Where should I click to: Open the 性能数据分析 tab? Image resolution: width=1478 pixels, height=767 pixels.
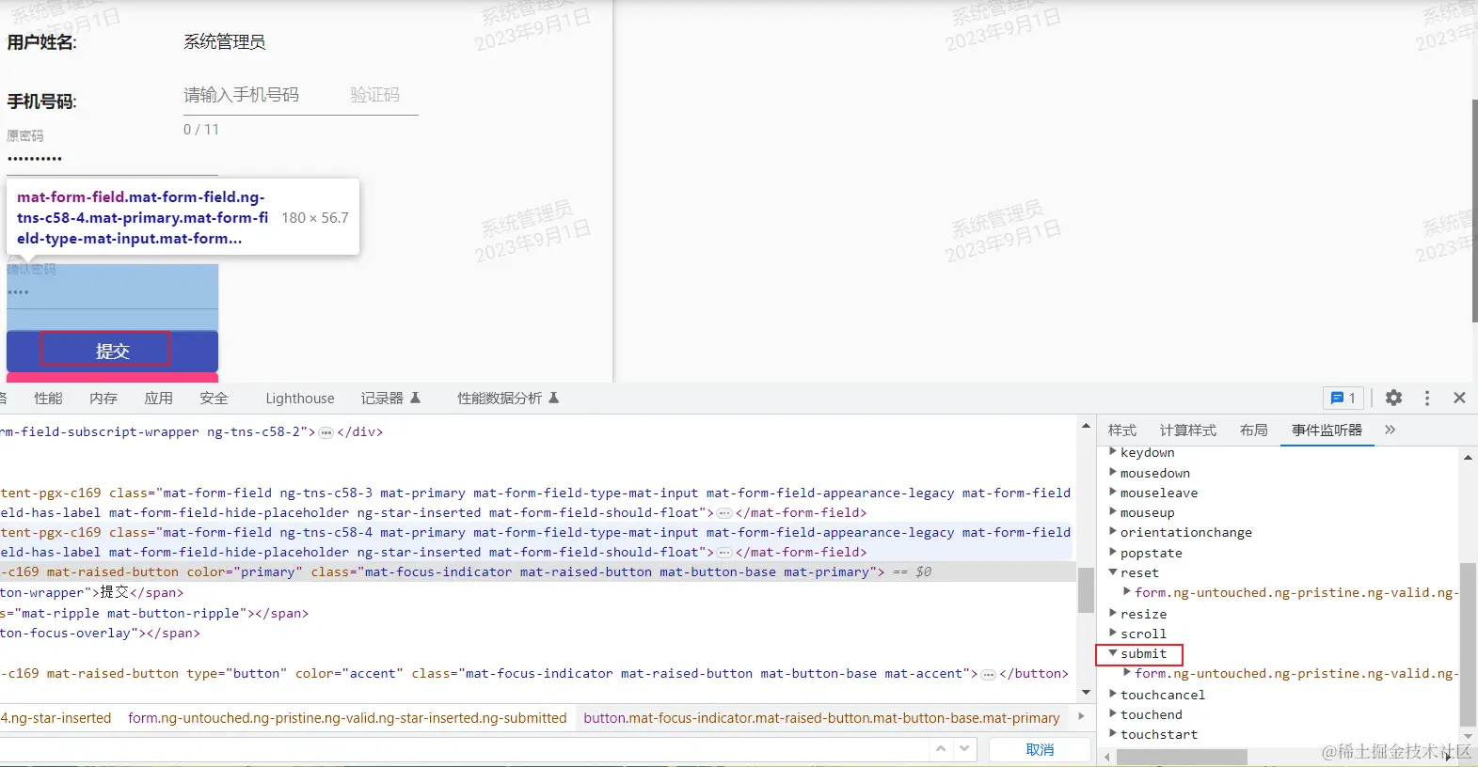pos(508,398)
